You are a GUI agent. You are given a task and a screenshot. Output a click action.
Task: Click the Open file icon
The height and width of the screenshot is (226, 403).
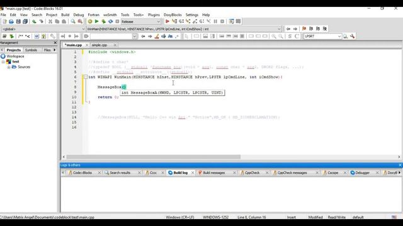11,21
